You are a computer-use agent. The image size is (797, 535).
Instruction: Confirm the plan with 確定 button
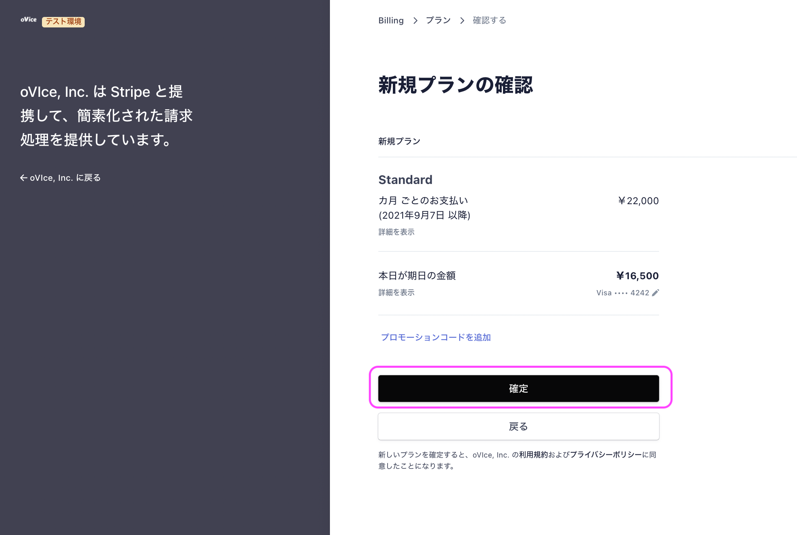519,389
